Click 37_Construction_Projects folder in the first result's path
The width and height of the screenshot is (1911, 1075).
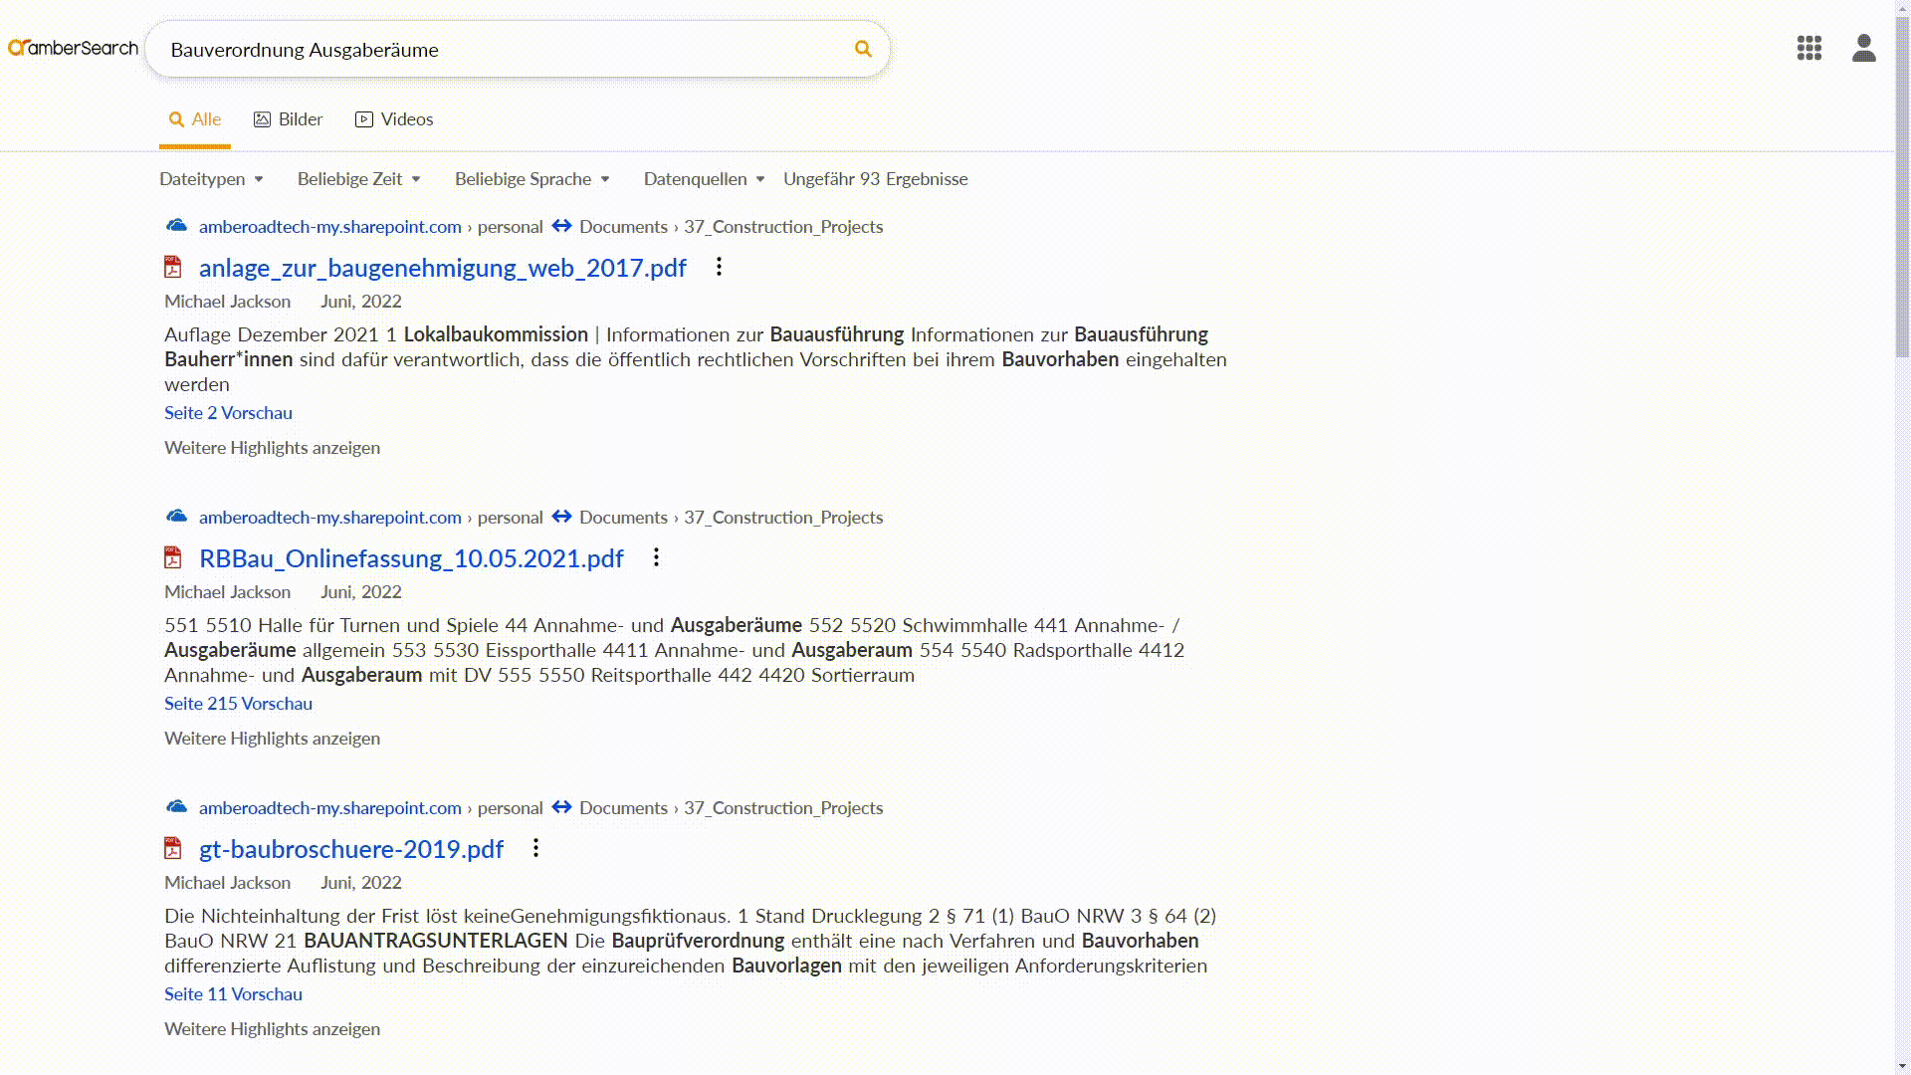coord(783,226)
